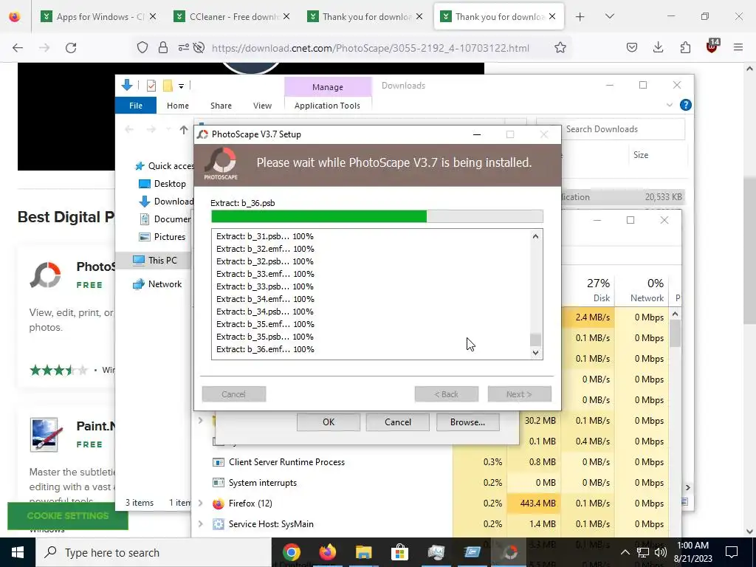This screenshot has height=567, width=756.
Task: Select Application Tools ribbon tab
Action: 327,106
